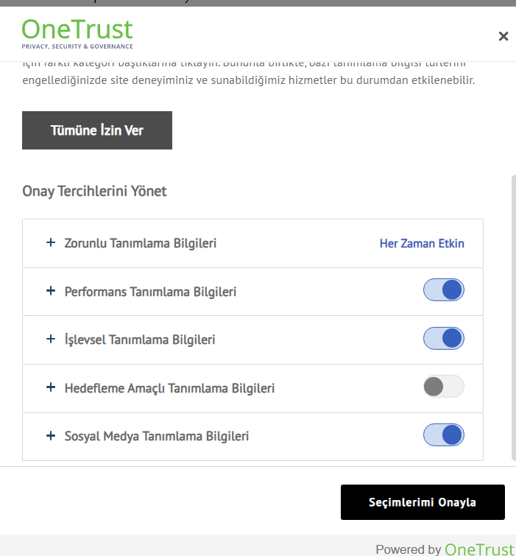Expand İşlevsel Tanımlama Bilgileri plus icon

[x=51, y=339]
